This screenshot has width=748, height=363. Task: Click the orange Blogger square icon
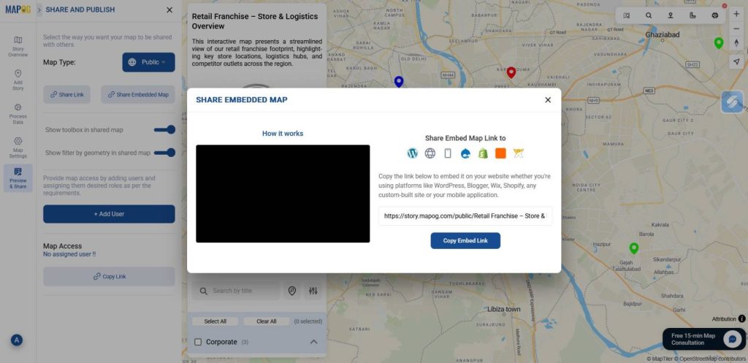[x=500, y=153]
